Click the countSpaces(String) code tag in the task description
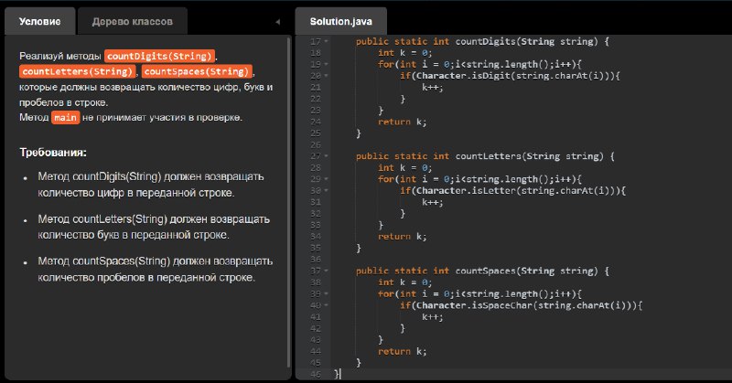Screen dimensions: 732x383 click(x=197, y=71)
